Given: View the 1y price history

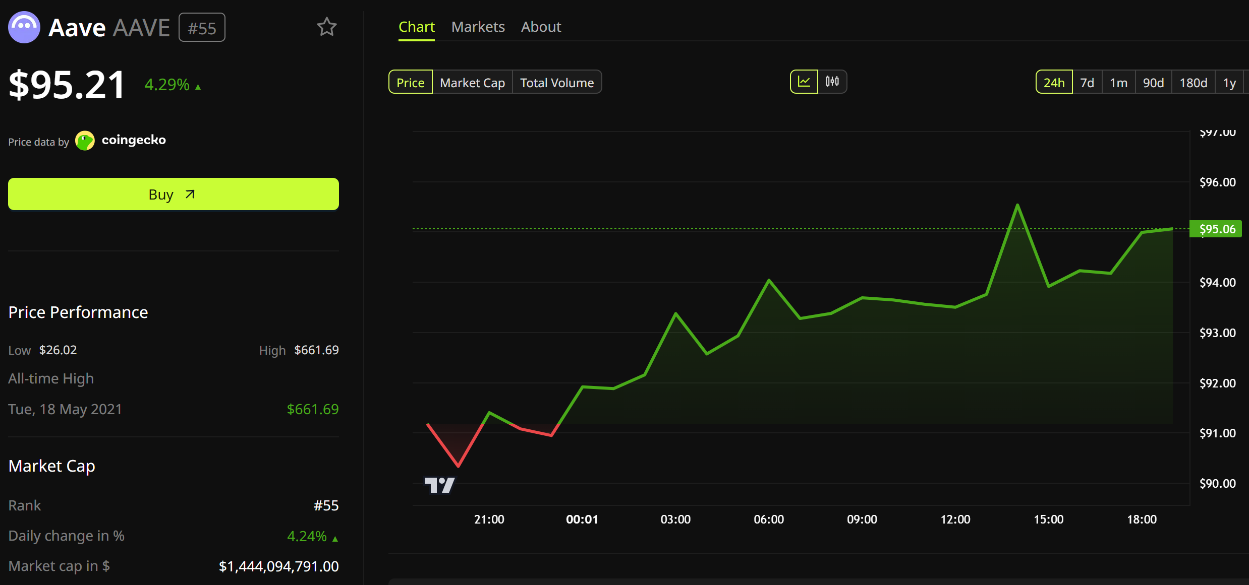Looking at the screenshot, I should [x=1230, y=82].
